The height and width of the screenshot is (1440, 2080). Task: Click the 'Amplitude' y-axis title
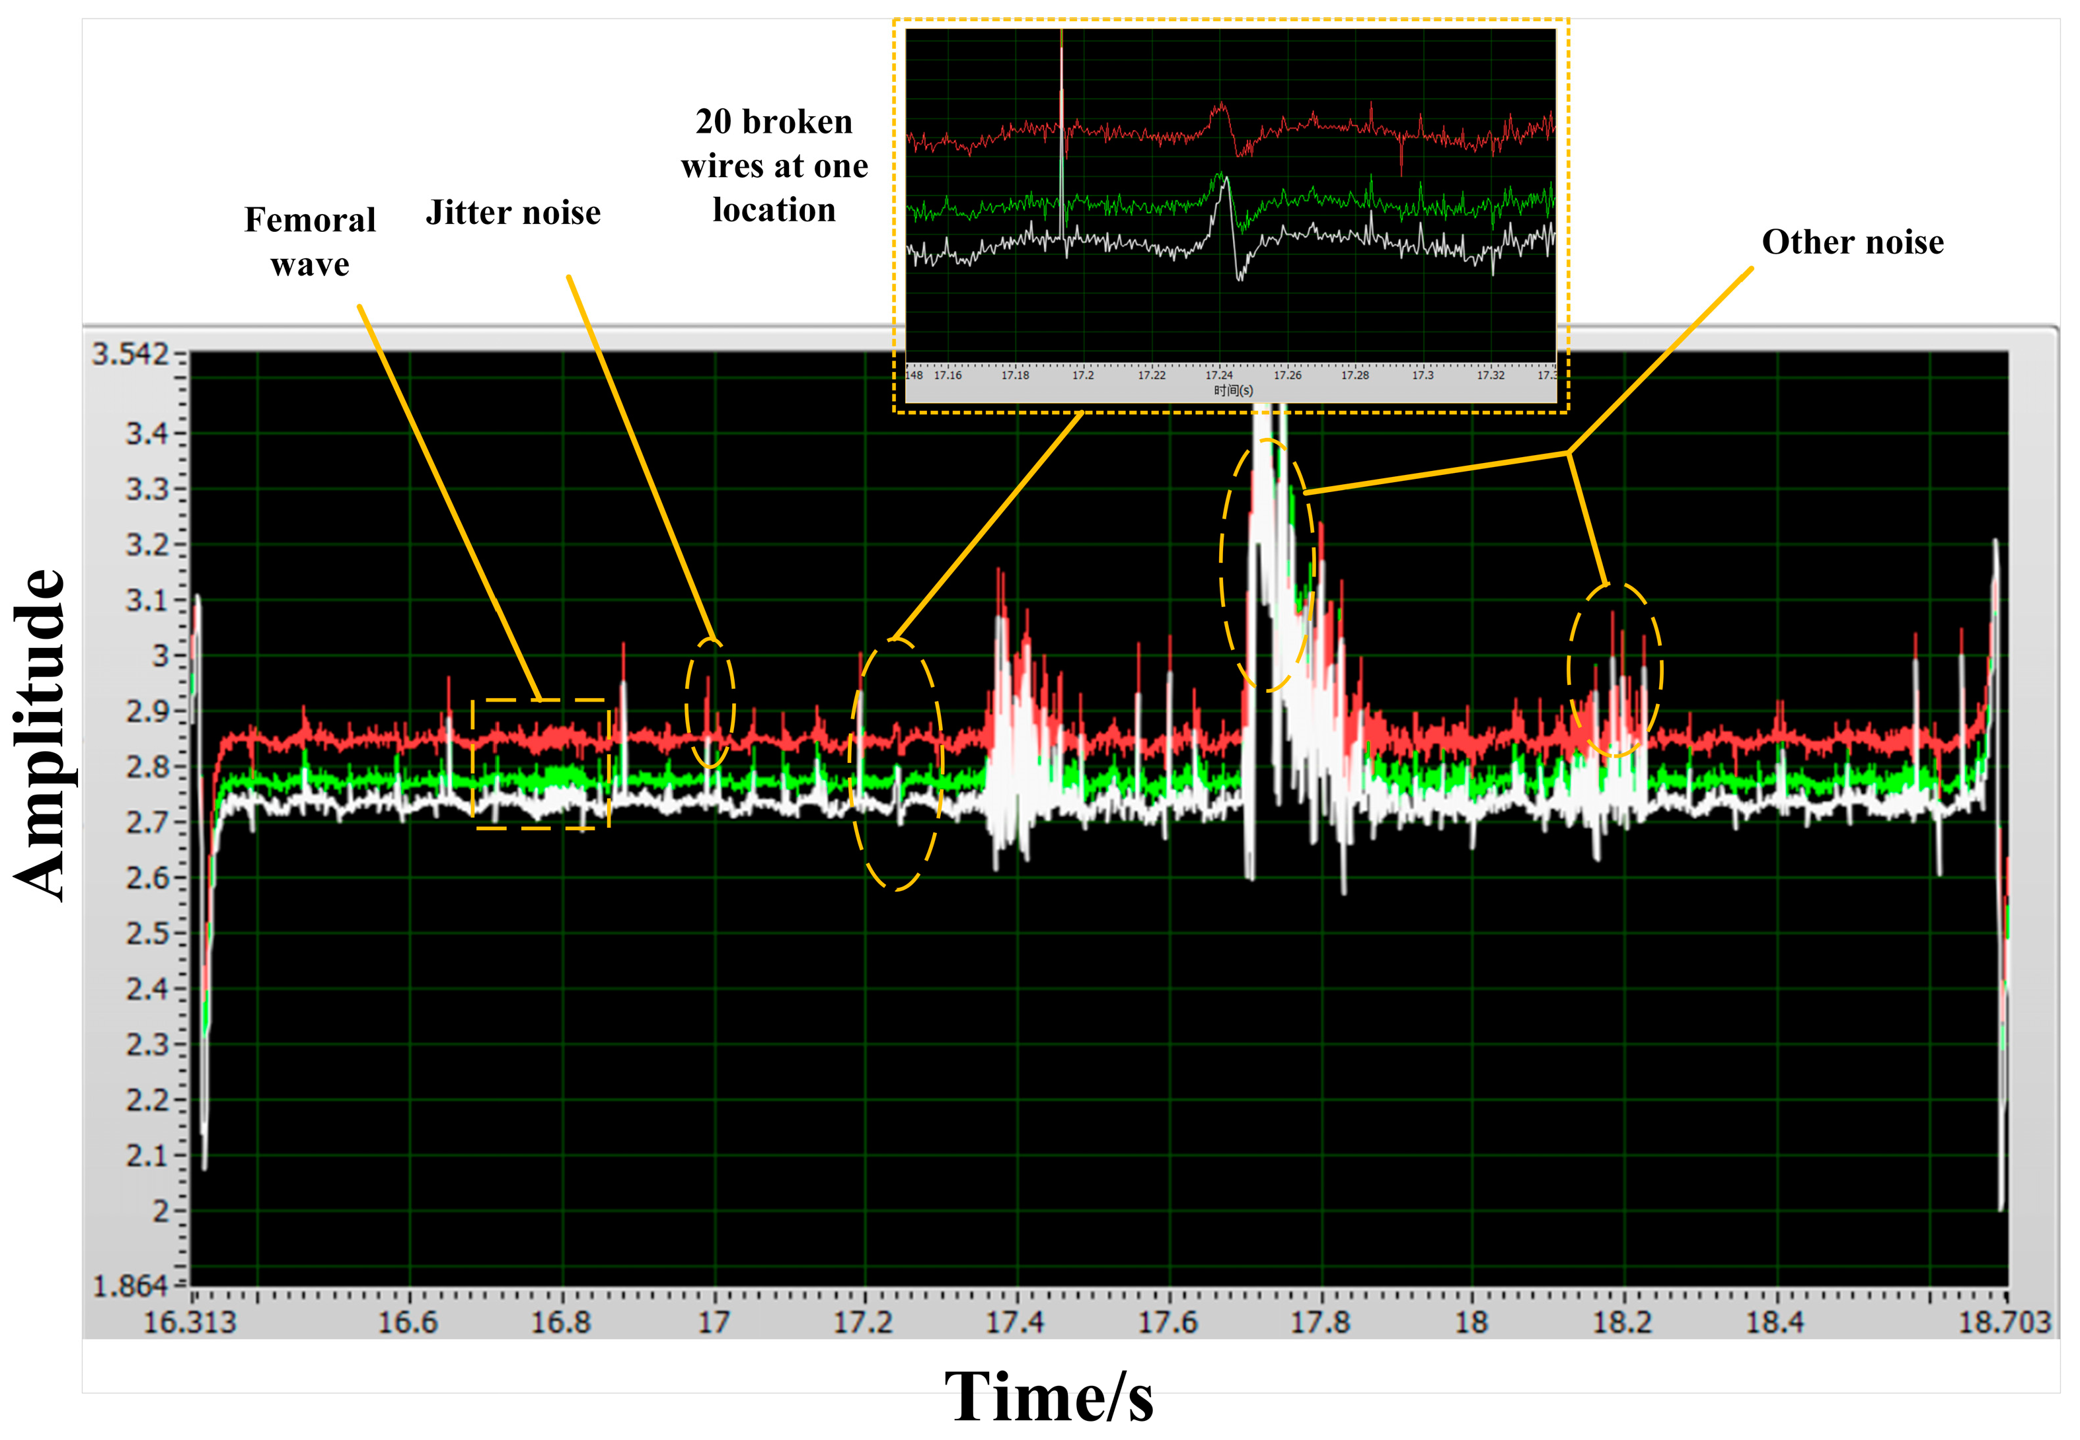[x=40, y=735]
